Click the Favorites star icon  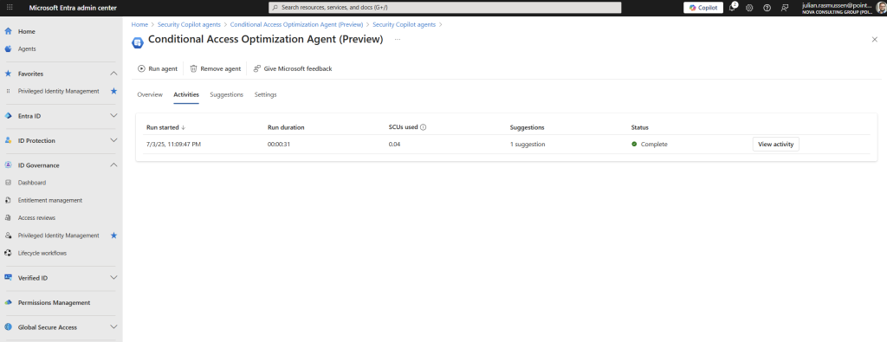coord(8,74)
